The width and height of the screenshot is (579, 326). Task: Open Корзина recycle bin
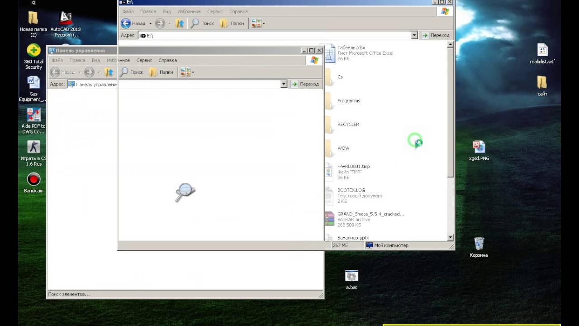coord(479,247)
